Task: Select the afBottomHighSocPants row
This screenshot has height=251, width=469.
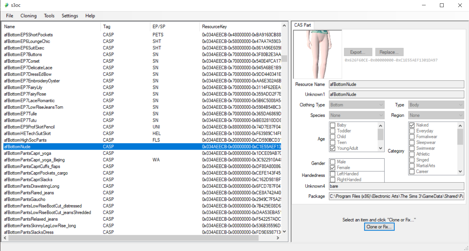Action: coord(142,140)
